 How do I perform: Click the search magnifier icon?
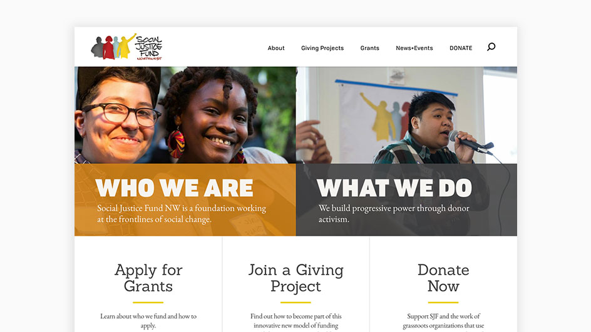[x=491, y=47]
